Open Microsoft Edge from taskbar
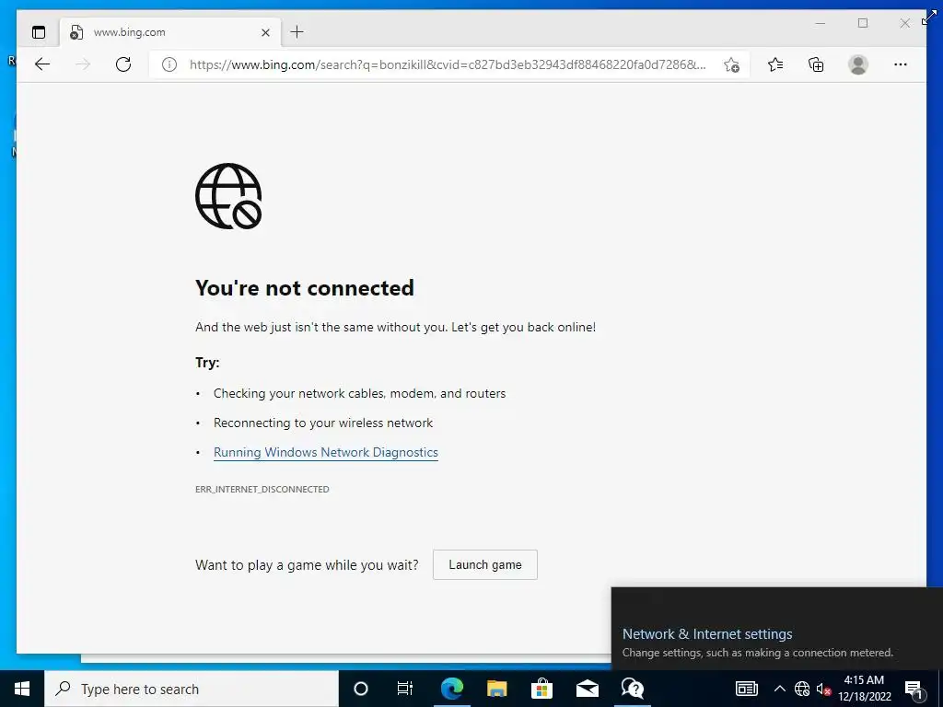This screenshot has width=943, height=707. 451,689
